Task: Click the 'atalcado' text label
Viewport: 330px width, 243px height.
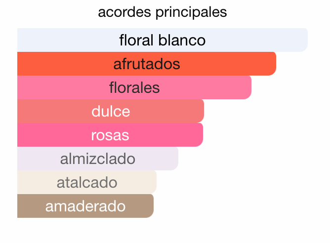Action: click(87, 182)
